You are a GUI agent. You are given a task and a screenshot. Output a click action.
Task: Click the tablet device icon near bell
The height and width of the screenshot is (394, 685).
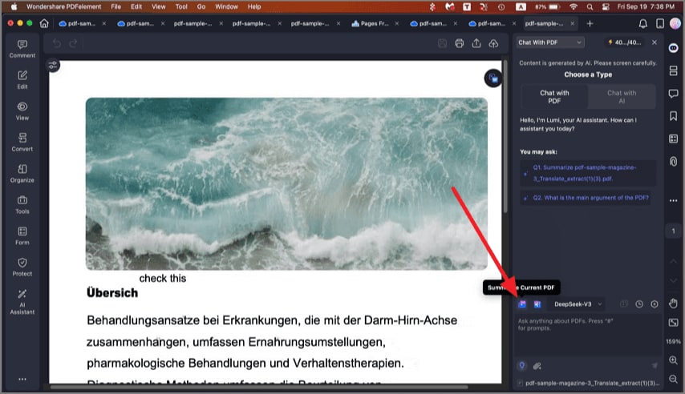coord(660,23)
